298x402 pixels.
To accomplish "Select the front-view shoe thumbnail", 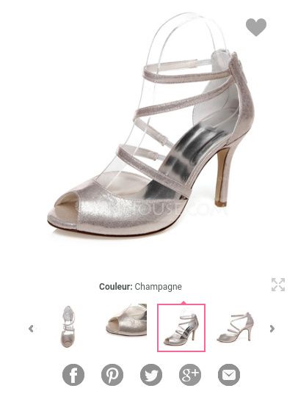I will [x=68, y=326].
